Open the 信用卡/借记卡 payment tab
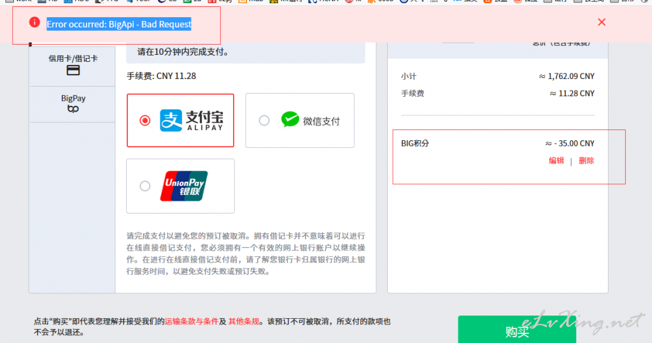 click(x=73, y=66)
